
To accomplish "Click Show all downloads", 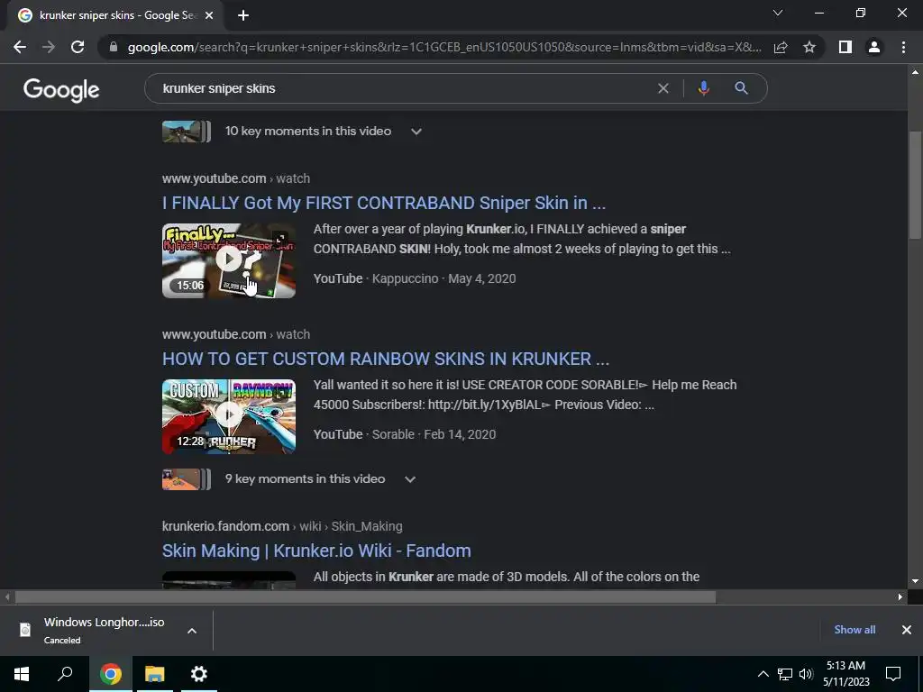I will (854, 630).
